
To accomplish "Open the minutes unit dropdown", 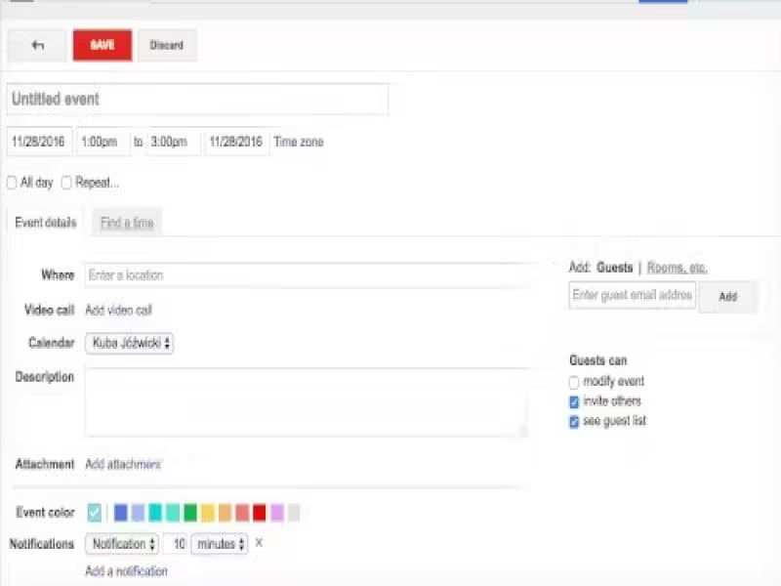I will click(x=220, y=544).
